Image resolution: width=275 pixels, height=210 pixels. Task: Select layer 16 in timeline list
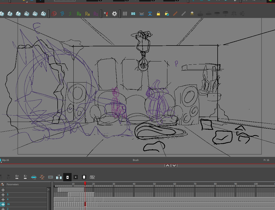[26, 204]
